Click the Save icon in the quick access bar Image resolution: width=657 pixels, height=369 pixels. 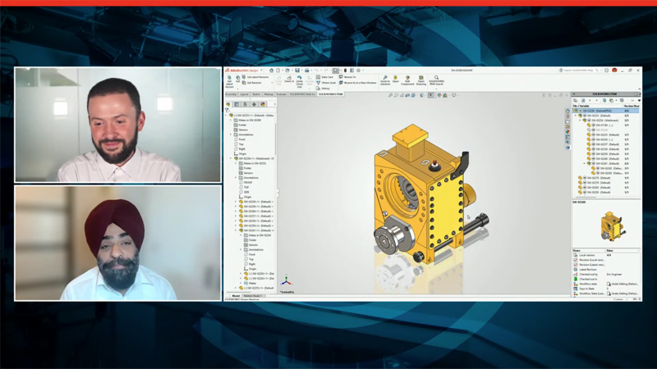[297, 71]
